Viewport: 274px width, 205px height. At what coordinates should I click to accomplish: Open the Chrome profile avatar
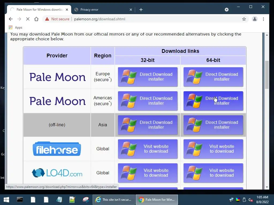pyautogui.click(x=255, y=19)
